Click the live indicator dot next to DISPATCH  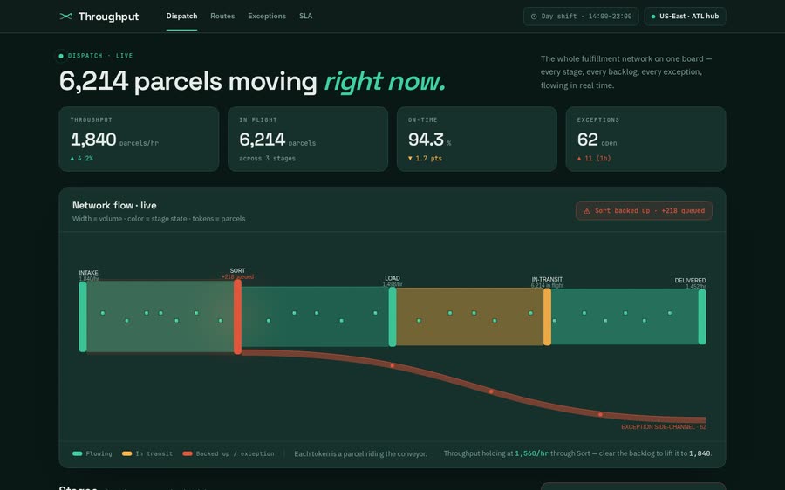pyautogui.click(x=61, y=56)
